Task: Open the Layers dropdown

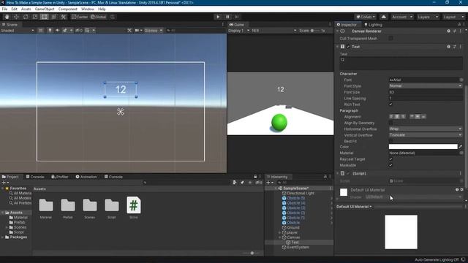Action: click(428, 17)
